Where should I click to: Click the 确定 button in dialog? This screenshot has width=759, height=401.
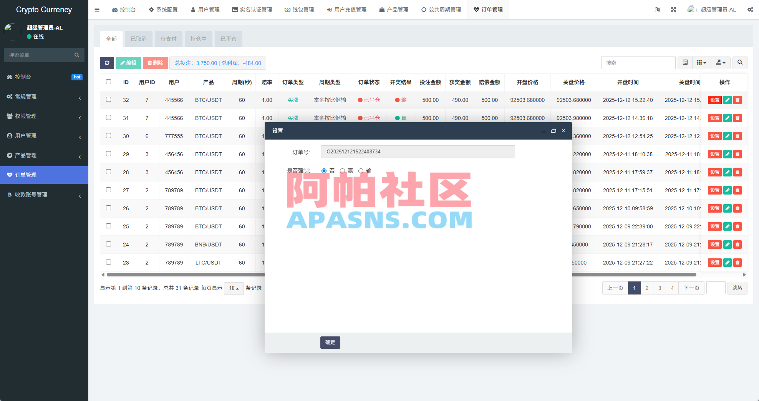(330, 343)
